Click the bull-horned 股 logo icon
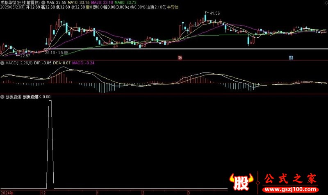 pos(241,181)
